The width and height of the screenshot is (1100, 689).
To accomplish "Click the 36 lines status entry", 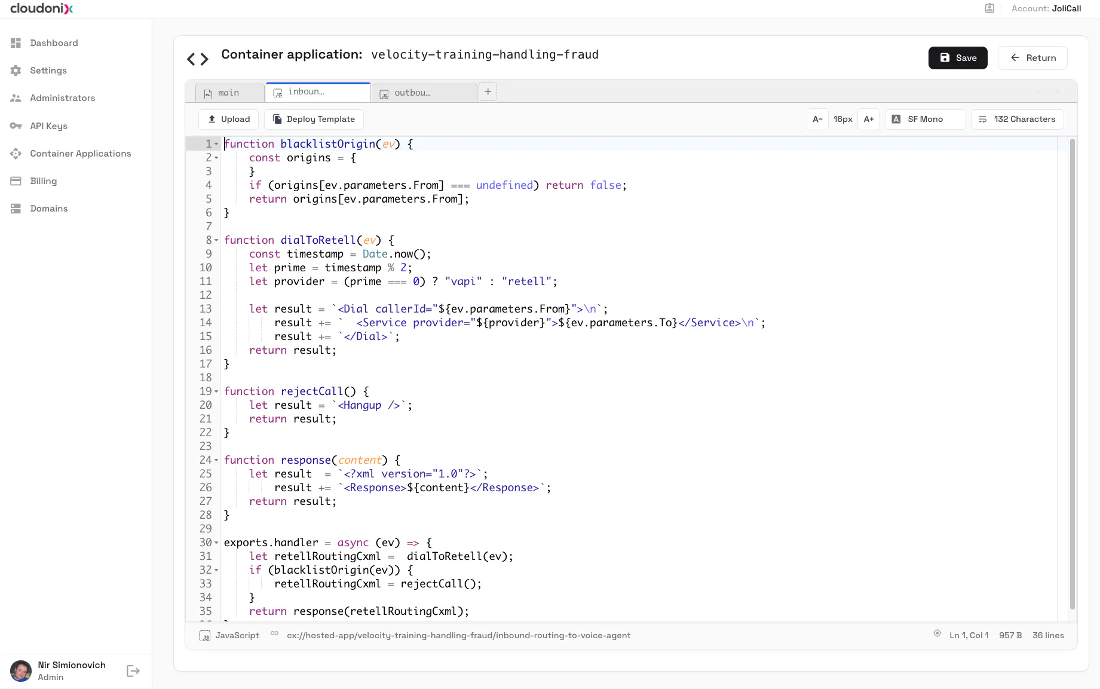I will 1048,636.
